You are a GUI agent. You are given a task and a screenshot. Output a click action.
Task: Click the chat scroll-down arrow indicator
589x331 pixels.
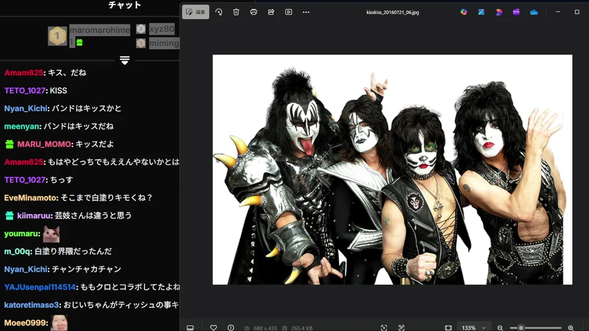click(125, 60)
